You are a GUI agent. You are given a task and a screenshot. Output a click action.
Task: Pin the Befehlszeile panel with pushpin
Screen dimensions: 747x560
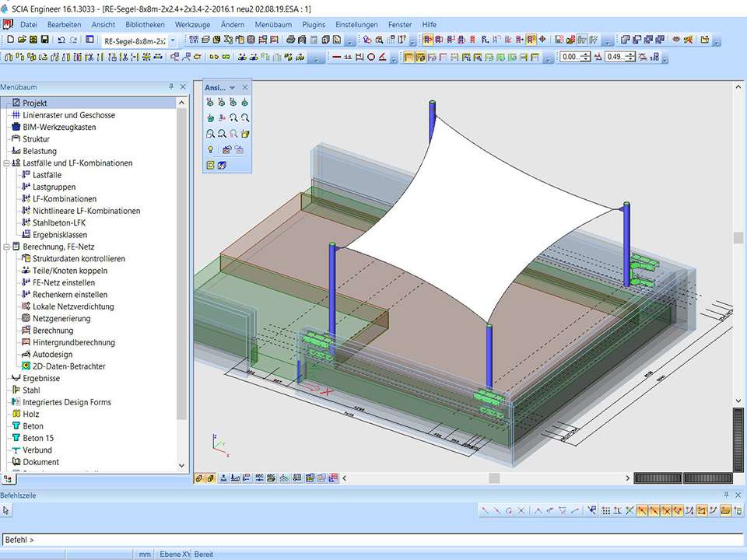coord(727,495)
